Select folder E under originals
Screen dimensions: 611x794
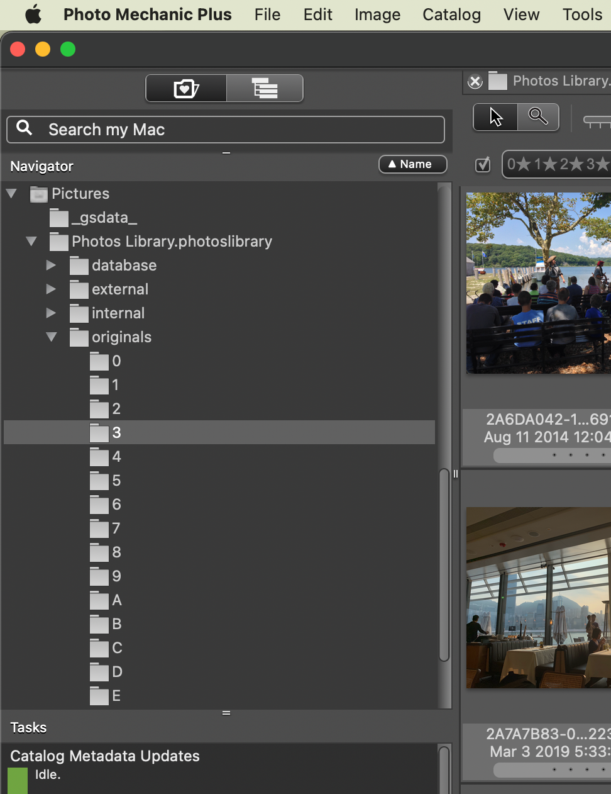pos(116,696)
